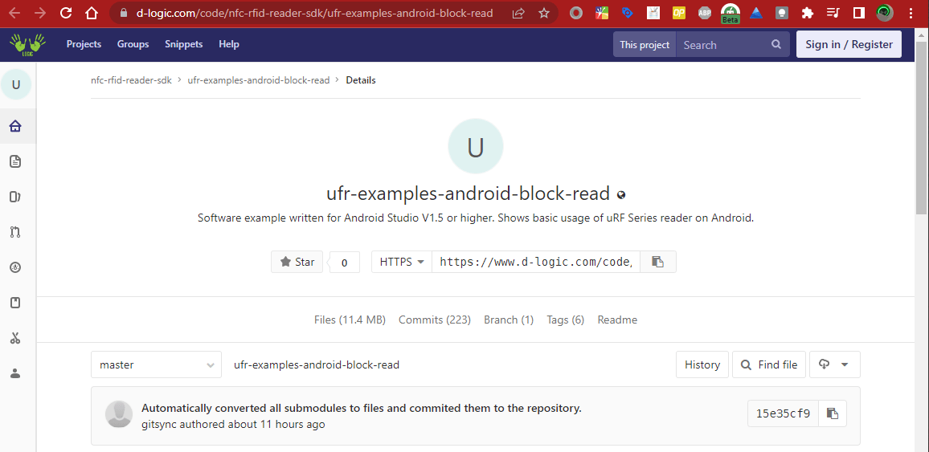Click the browser forward arrow
This screenshot has height=452, width=929.
point(39,13)
